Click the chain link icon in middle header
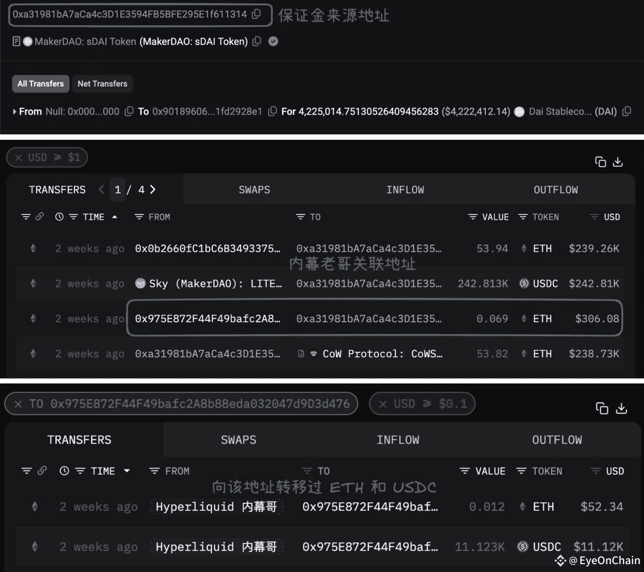Screen dimensions: 644x572 point(40,217)
